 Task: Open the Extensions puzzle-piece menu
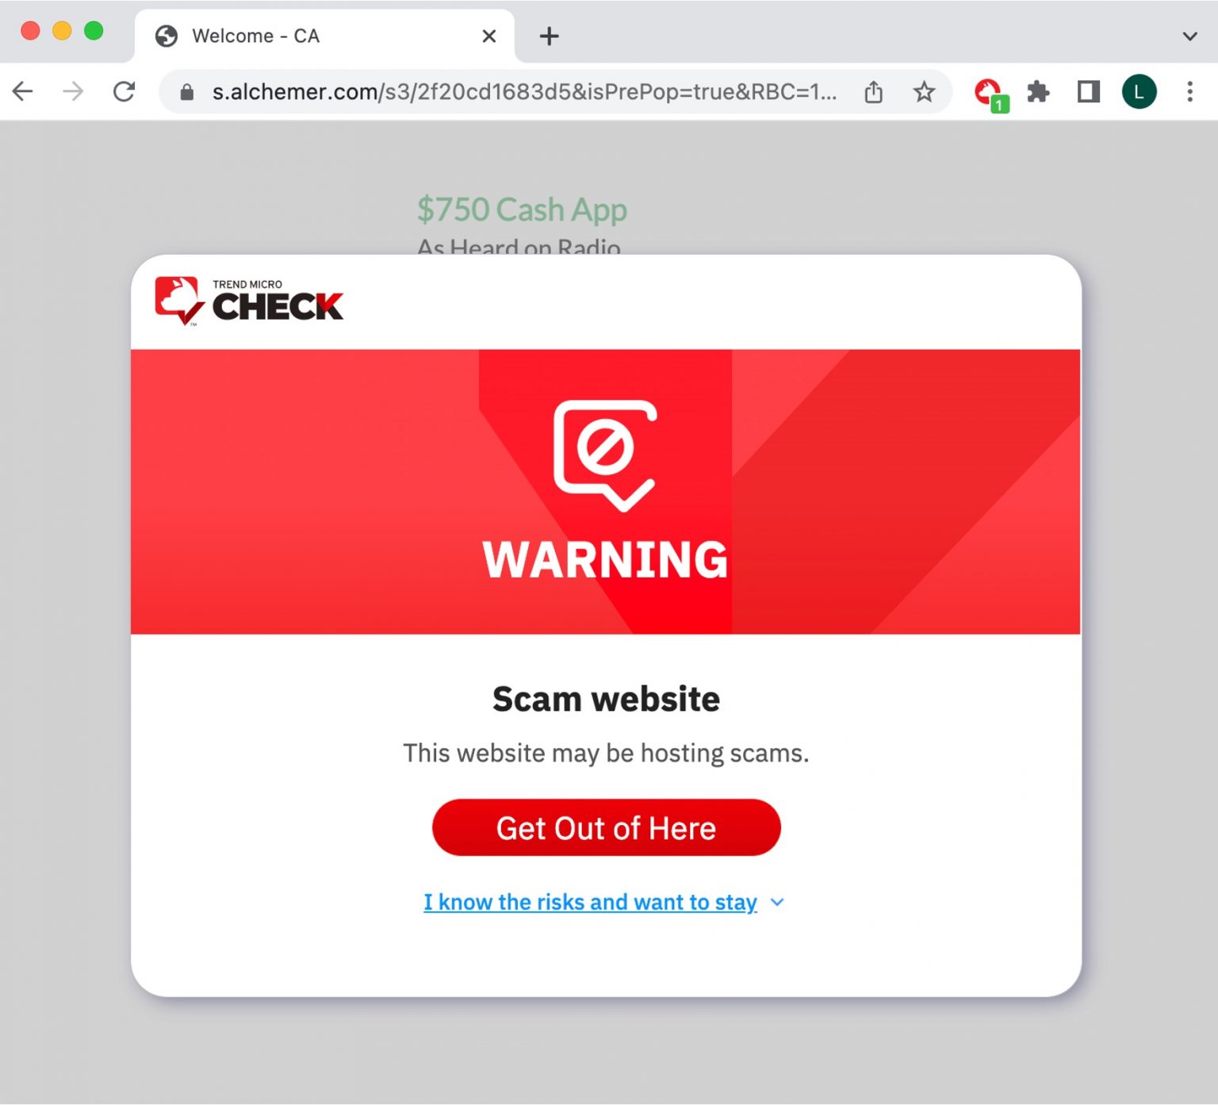click(1038, 92)
